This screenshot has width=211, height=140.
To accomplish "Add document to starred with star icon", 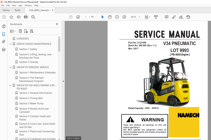I will tap(11, 17).
